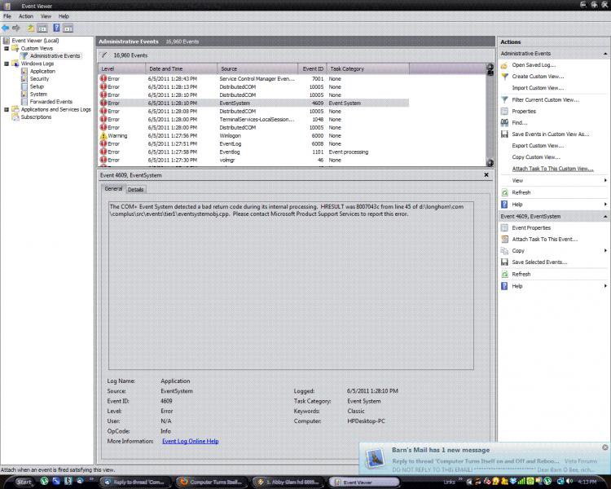The width and height of the screenshot is (611, 489).
Task: Close the Event 4609 preview pane
Action: 486,175
